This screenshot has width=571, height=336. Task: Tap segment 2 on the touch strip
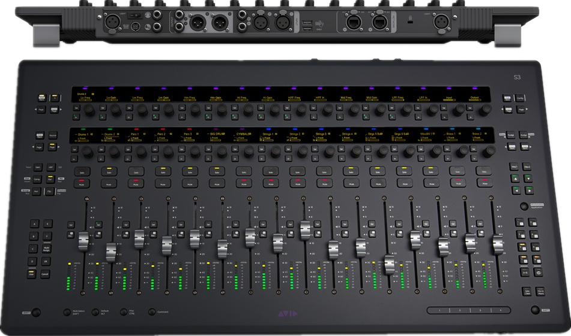[460, 311]
